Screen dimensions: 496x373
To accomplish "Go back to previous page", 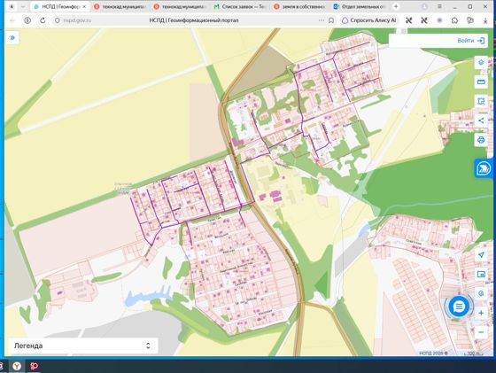I will (x=12, y=20).
